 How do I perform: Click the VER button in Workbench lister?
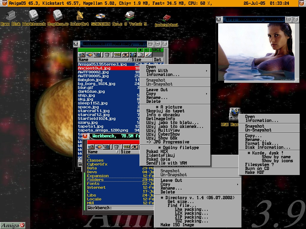[x=127, y=147]
